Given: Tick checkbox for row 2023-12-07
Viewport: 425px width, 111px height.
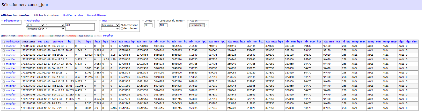Looking at the screenshot, I should click(4, 108).
